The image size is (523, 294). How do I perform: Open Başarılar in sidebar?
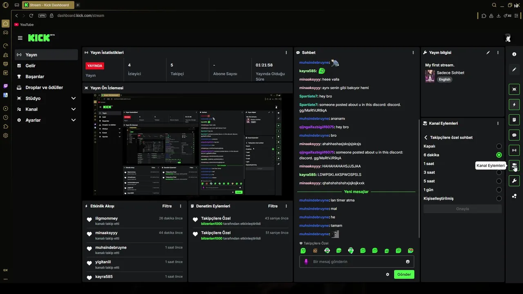tap(46, 77)
